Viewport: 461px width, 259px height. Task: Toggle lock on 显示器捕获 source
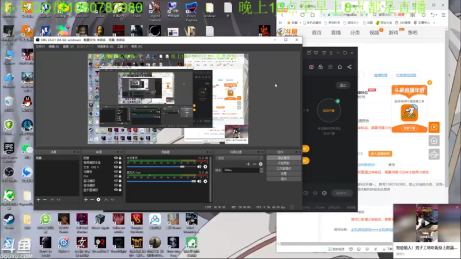(x=120, y=190)
